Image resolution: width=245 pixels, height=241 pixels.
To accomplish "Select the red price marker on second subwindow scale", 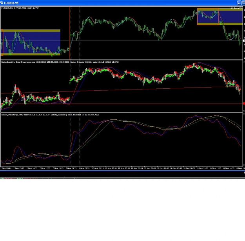I will [244, 104].
